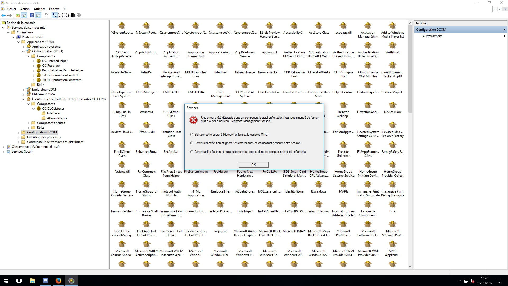Open File Explorer from the taskbar
This screenshot has width=508, height=286.
click(x=32, y=281)
